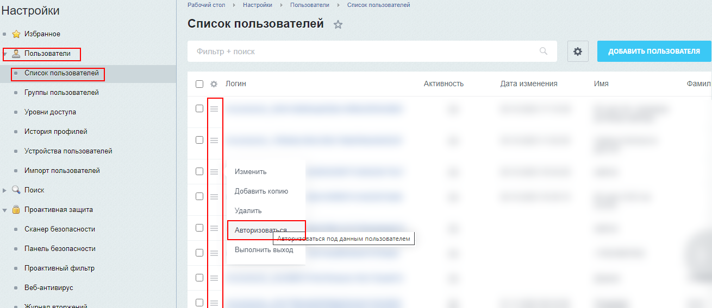Toggle the select-all checkbox in table header
This screenshot has height=308, width=712.
tap(199, 84)
